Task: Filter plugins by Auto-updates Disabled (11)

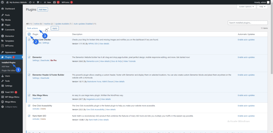Action: (85, 24)
